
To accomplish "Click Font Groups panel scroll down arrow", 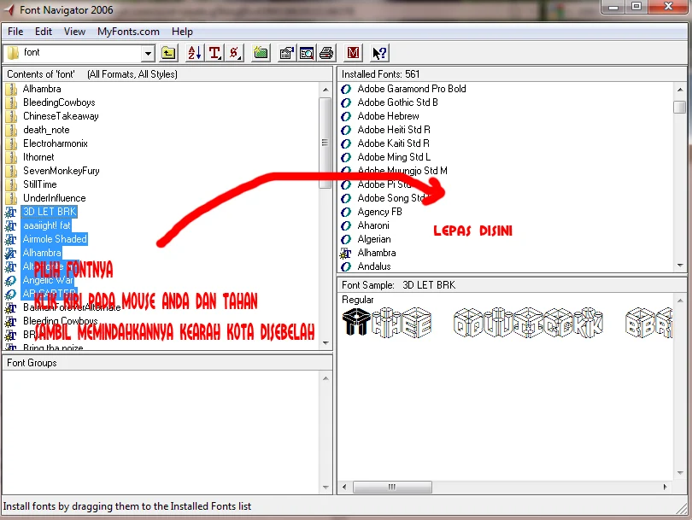I will coord(325,488).
